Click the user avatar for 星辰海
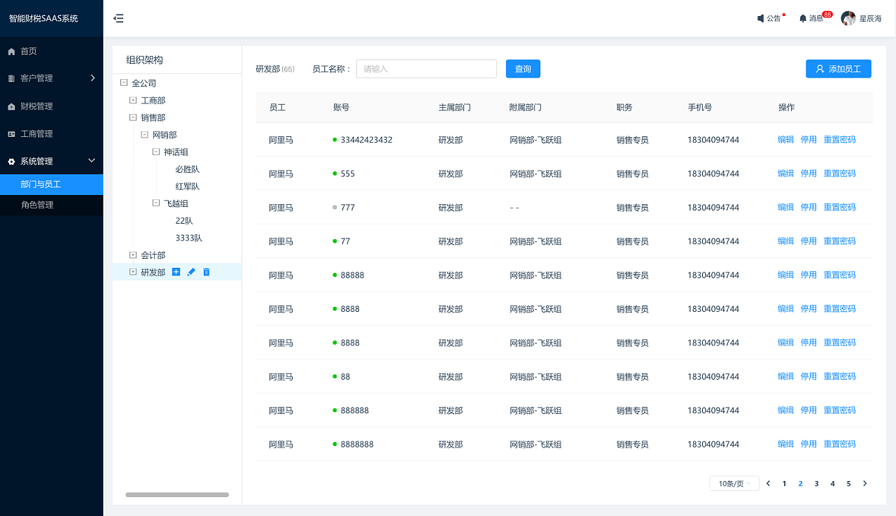The height and width of the screenshot is (516, 896). coord(848,18)
